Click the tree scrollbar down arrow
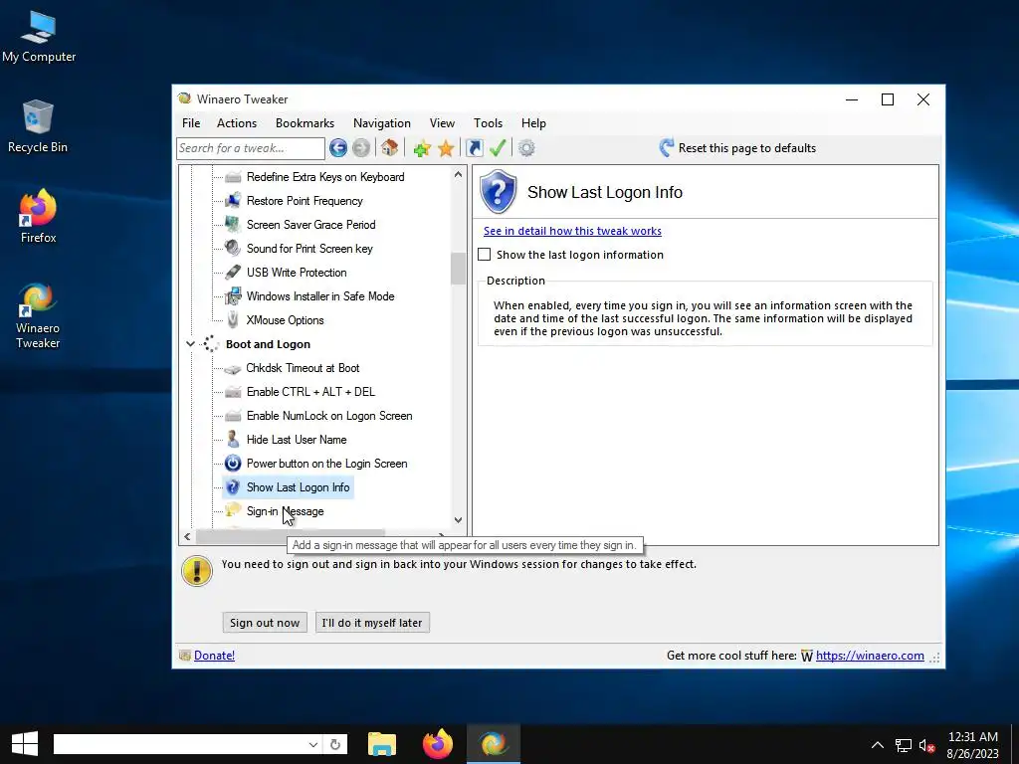1019x764 pixels. coord(458,519)
